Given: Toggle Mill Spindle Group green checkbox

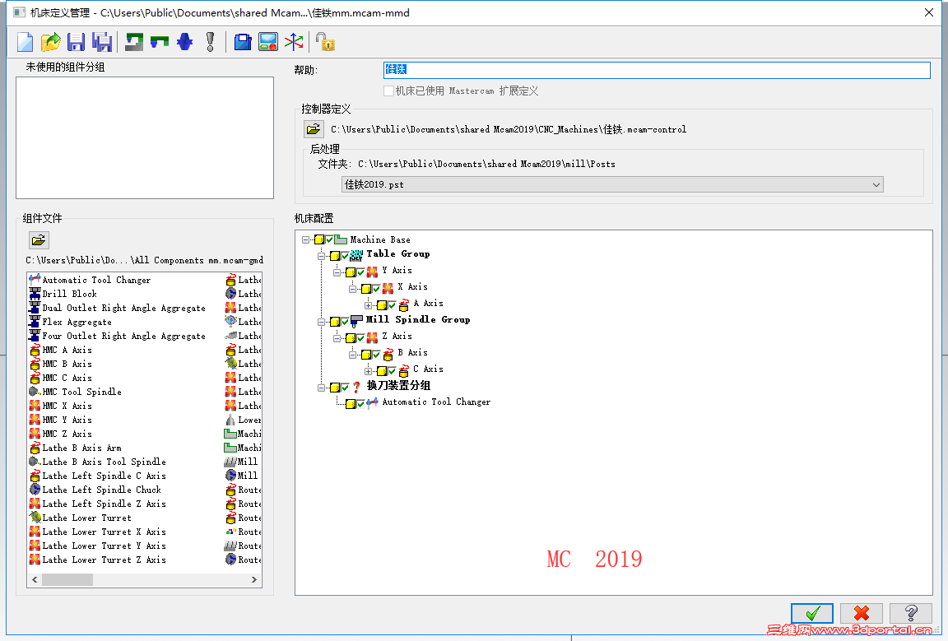Looking at the screenshot, I should [346, 321].
